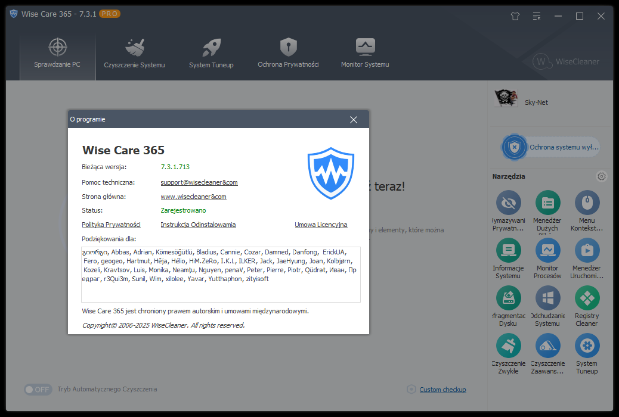
Task: Click the Wise Care 365 heading in dialog
Action: 123,150
